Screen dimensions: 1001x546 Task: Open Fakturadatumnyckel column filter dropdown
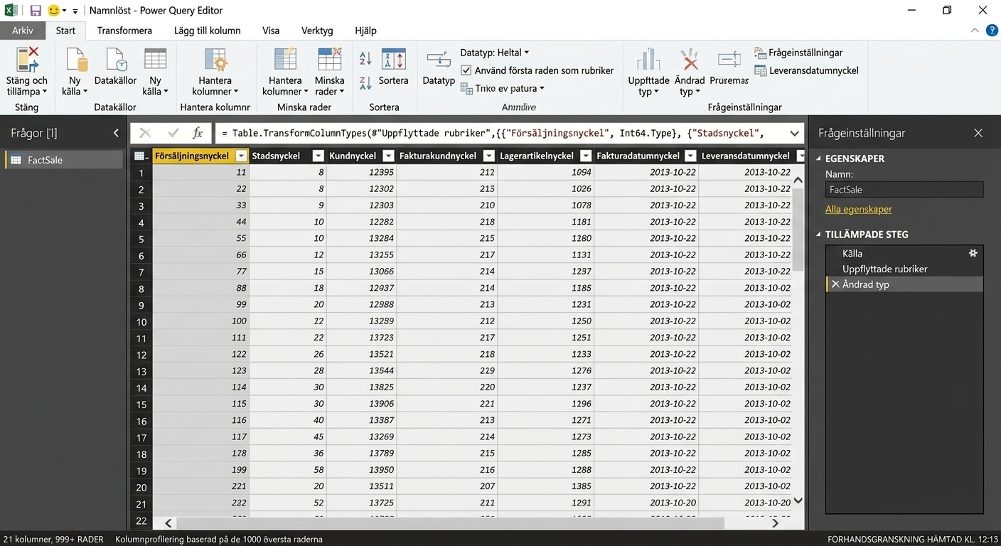coord(690,156)
